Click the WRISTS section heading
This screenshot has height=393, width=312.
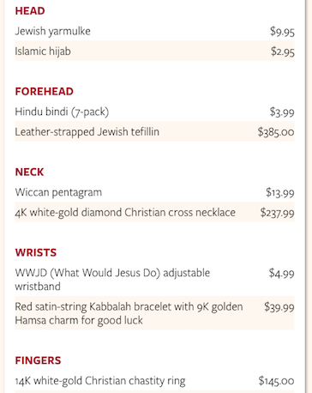[36, 252]
